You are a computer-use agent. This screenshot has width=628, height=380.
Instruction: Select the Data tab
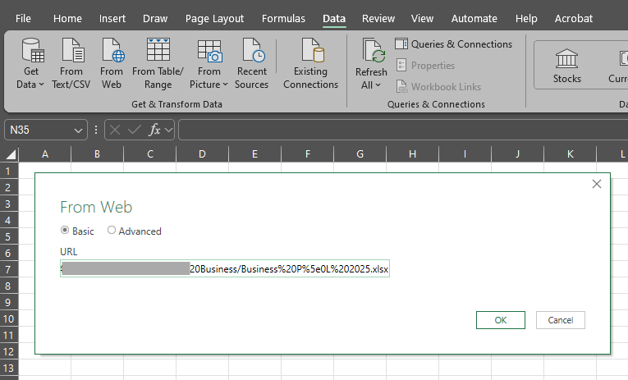pyautogui.click(x=334, y=18)
